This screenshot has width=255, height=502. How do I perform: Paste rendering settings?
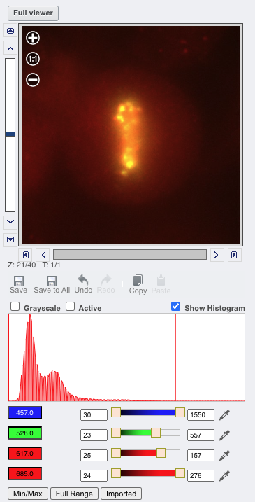tap(161, 285)
